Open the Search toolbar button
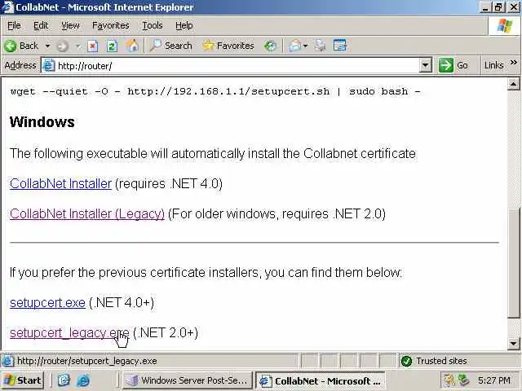 pos(171,46)
